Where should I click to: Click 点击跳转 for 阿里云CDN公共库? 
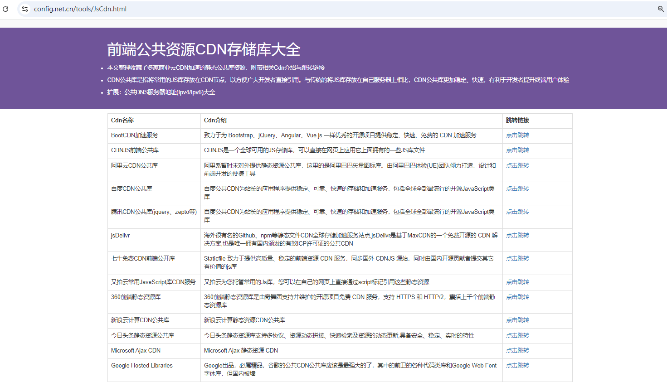pos(517,165)
